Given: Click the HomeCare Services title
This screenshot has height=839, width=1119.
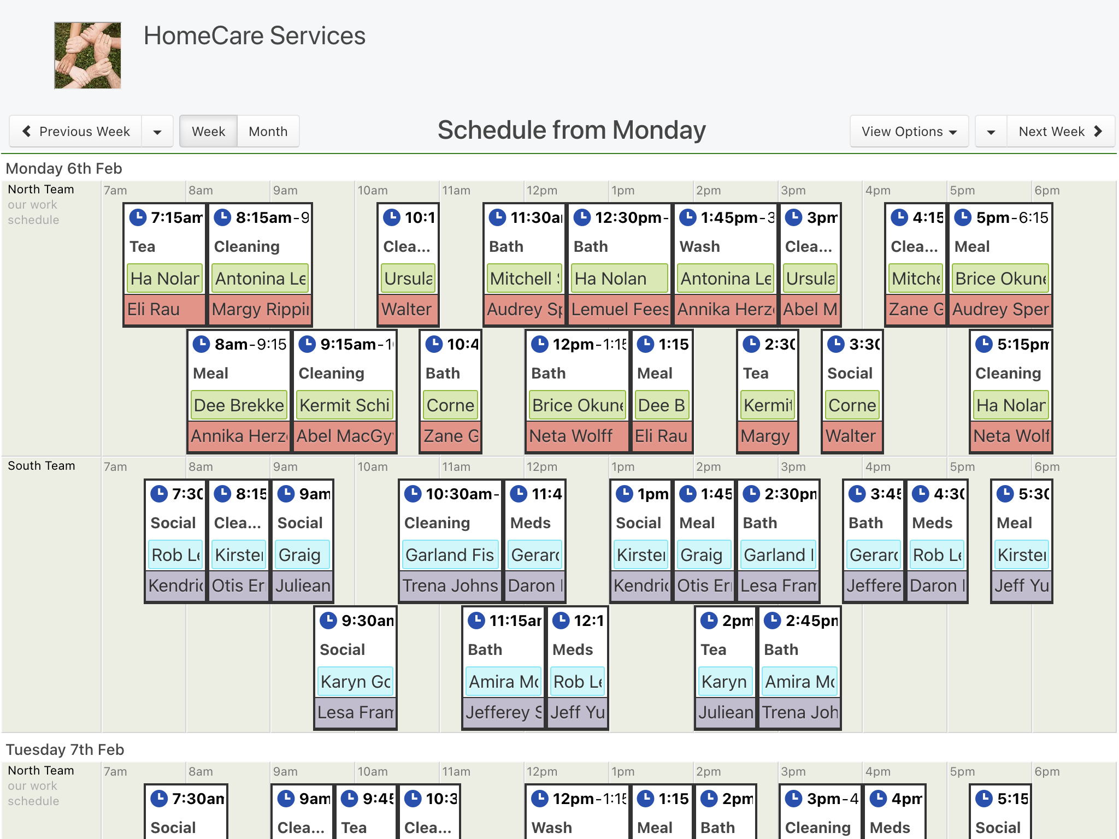Looking at the screenshot, I should (x=255, y=36).
